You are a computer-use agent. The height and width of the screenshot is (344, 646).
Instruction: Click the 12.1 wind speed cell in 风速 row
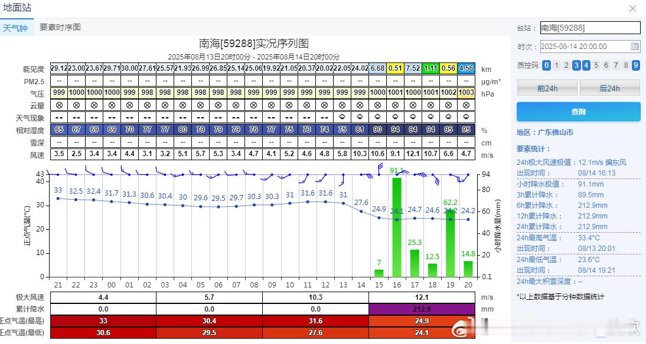point(413,154)
